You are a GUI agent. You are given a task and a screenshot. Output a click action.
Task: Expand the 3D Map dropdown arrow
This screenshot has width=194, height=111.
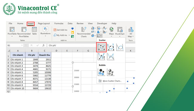(133, 37)
